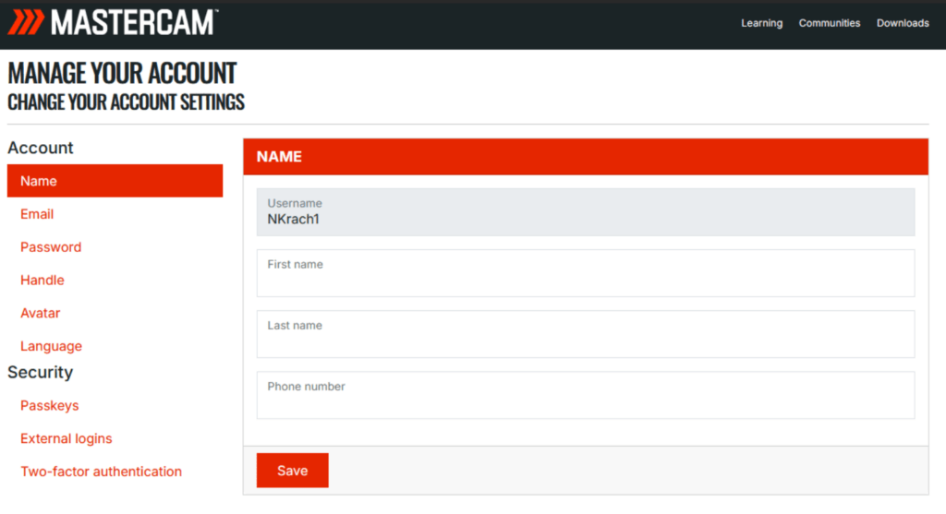Image resolution: width=946 pixels, height=514 pixels.
Task: Click the Mastercam logo
Action: [x=113, y=22]
